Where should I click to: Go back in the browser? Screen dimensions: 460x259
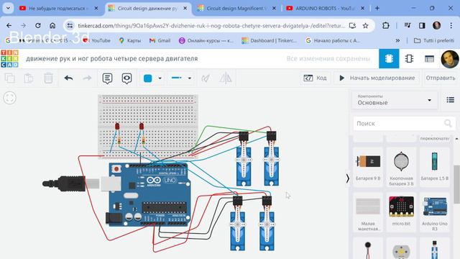point(9,26)
